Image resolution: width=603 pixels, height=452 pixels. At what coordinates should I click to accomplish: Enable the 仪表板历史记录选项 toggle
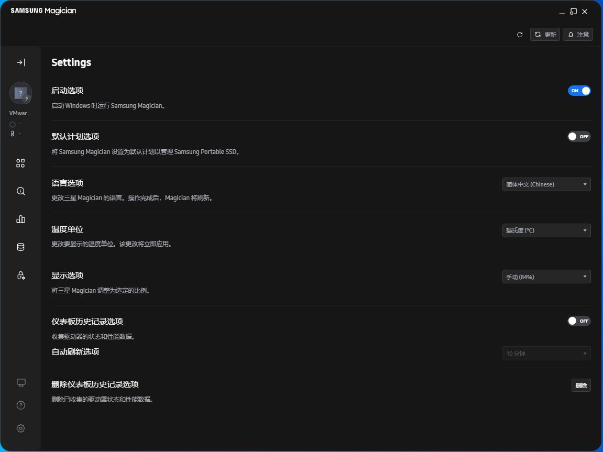click(x=579, y=321)
